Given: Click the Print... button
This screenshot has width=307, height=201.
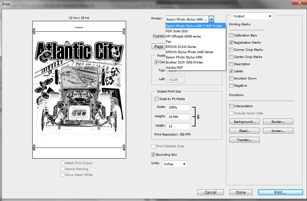Looking at the screenshot, I should pyautogui.click(x=280, y=193).
